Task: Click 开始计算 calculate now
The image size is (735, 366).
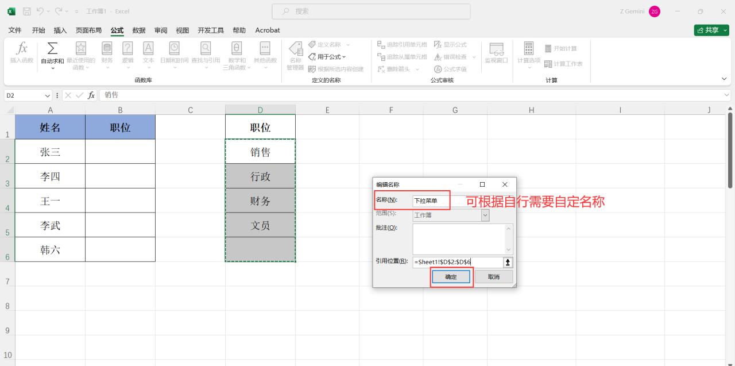Action: tap(560, 48)
